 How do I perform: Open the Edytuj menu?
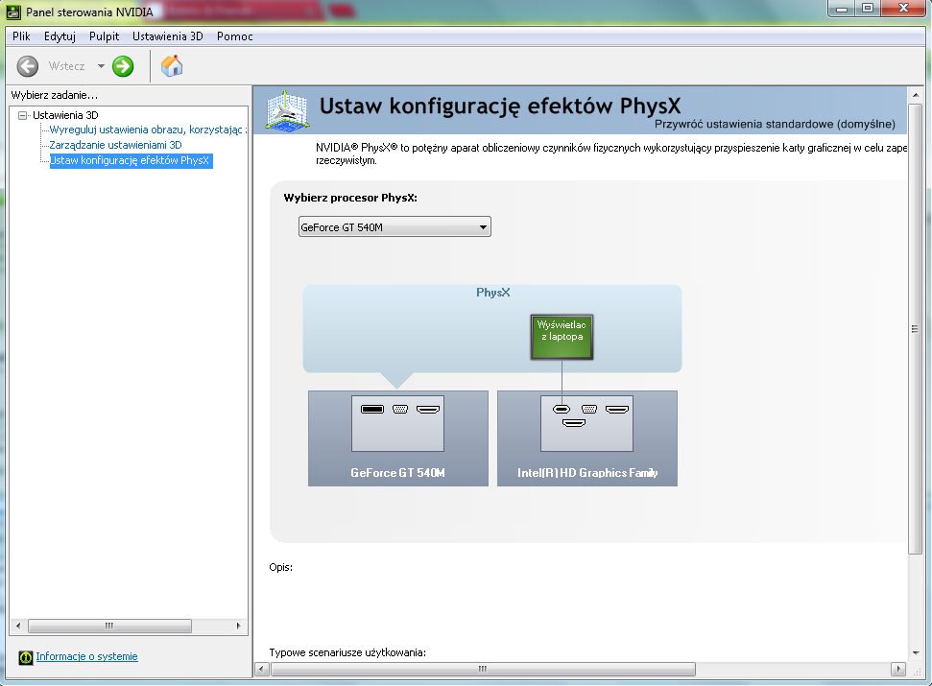(60, 36)
